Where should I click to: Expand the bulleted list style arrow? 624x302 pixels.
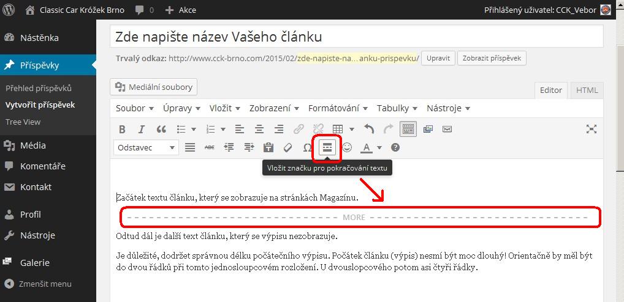pyautogui.click(x=194, y=129)
